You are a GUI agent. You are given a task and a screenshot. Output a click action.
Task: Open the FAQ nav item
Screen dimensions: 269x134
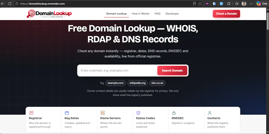point(157,13)
